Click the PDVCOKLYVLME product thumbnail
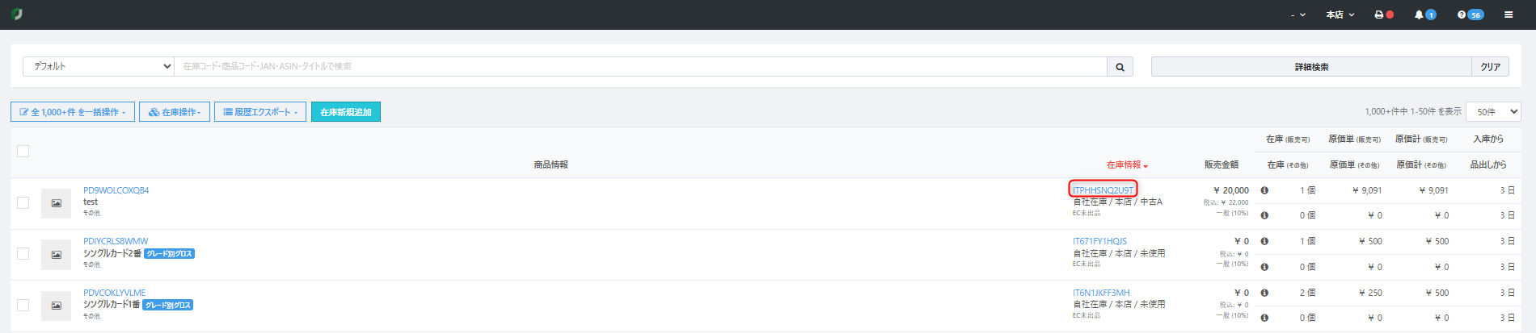The height and width of the screenshot is (333, 1536). tap(56, 306)
